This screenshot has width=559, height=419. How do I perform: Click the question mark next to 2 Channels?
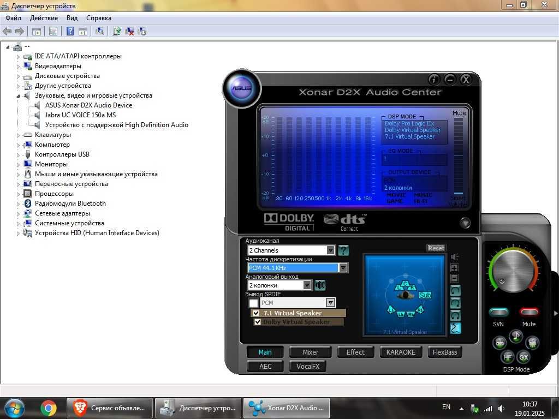[x=343, y=250]
